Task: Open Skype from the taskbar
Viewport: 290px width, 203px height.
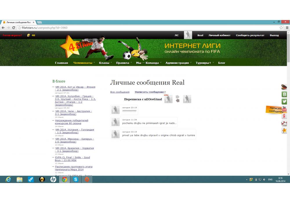Action: pos(76,180)
